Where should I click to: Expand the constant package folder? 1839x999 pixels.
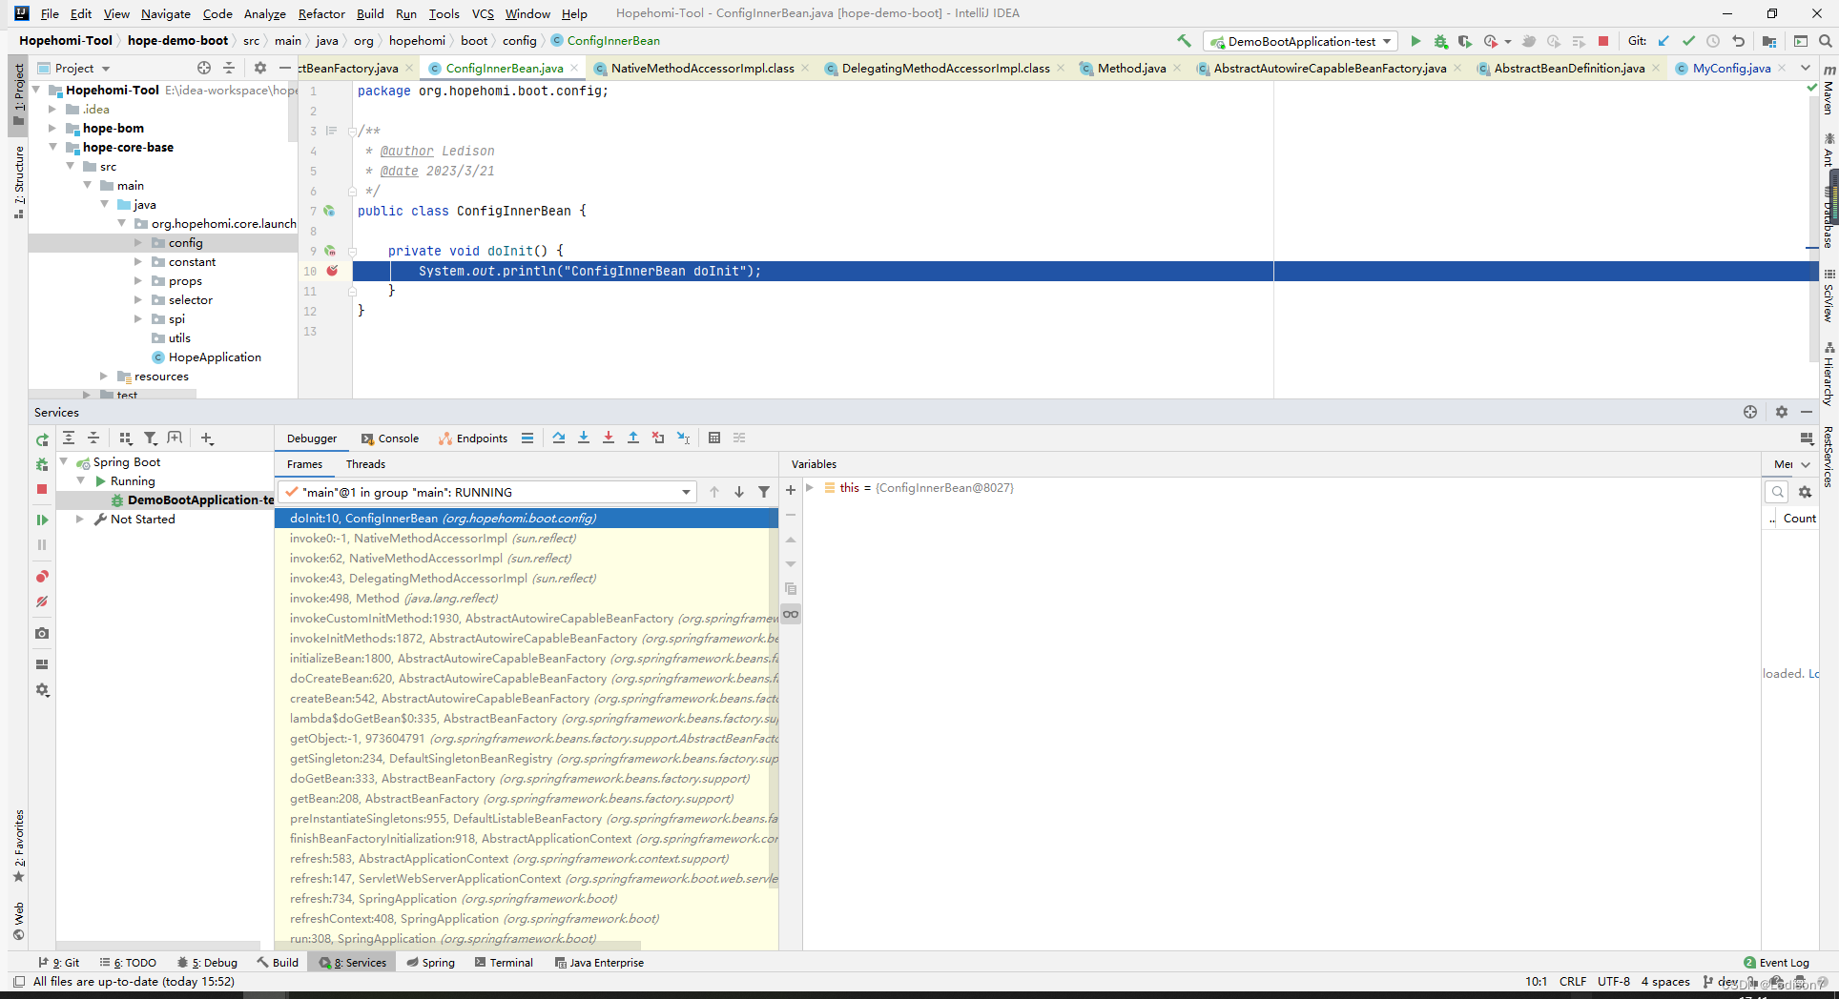click(138, 261)
